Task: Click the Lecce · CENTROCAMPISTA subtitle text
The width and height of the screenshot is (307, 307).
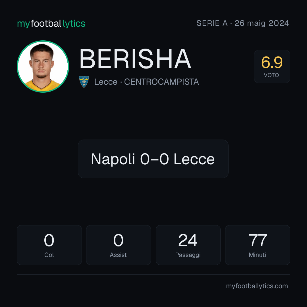Action: click(146, 82)
